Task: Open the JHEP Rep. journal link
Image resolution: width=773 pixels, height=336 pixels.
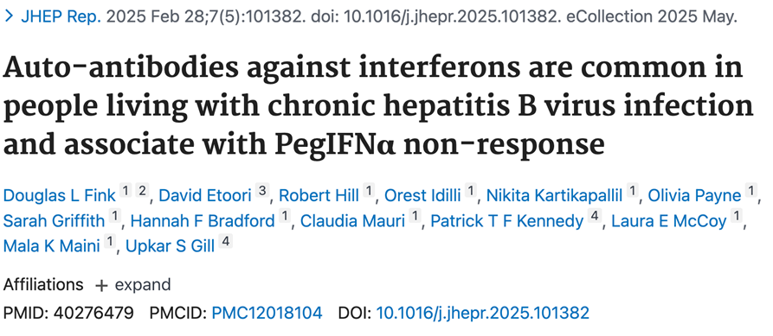Action: point(61,16)
